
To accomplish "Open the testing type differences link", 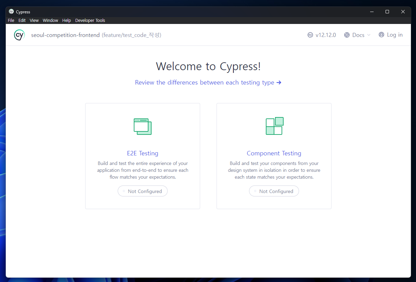I will pyautogui.click(x=208, y=82).
